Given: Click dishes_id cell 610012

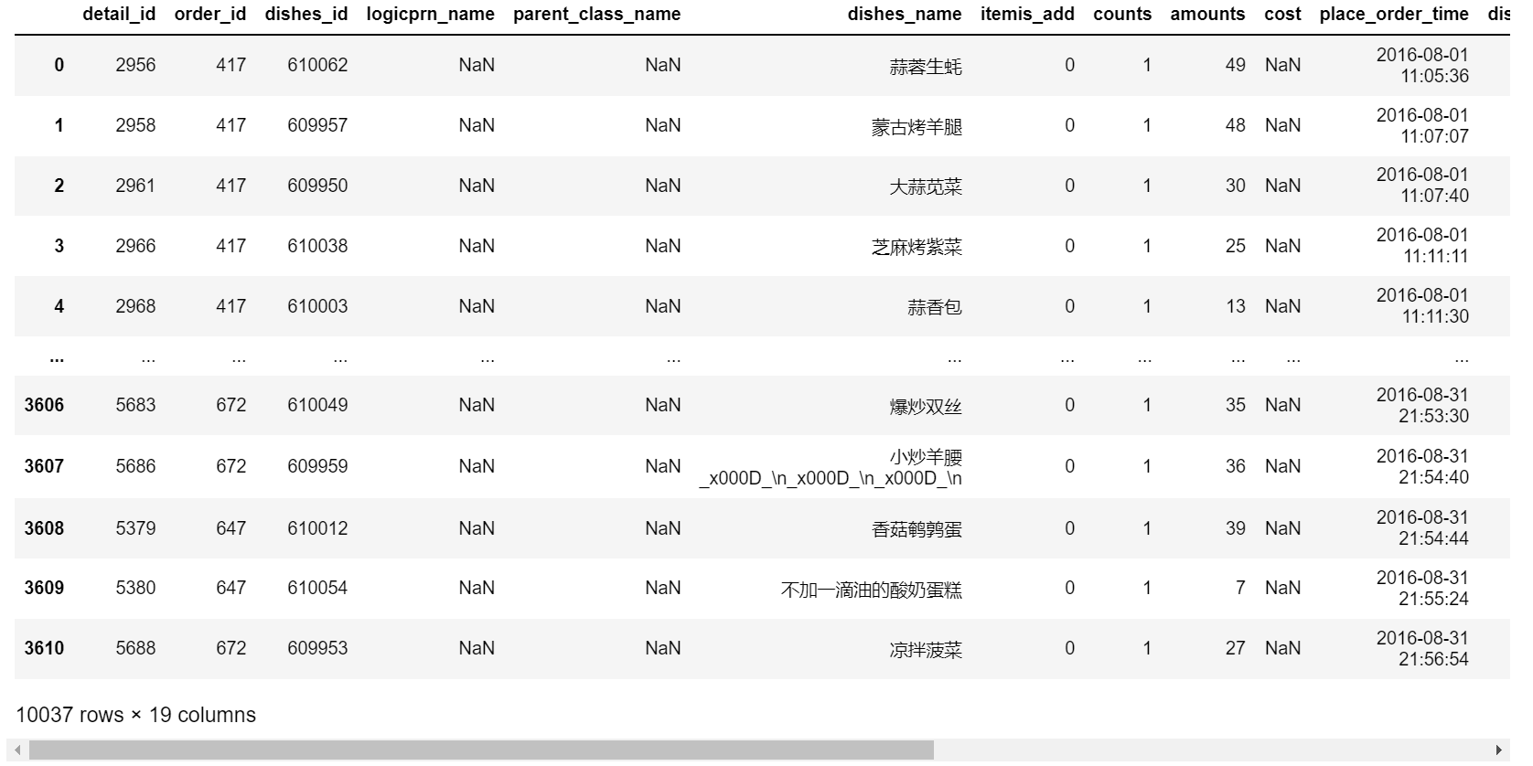Looking at the screenshot, I should click(x=317, y=528).
